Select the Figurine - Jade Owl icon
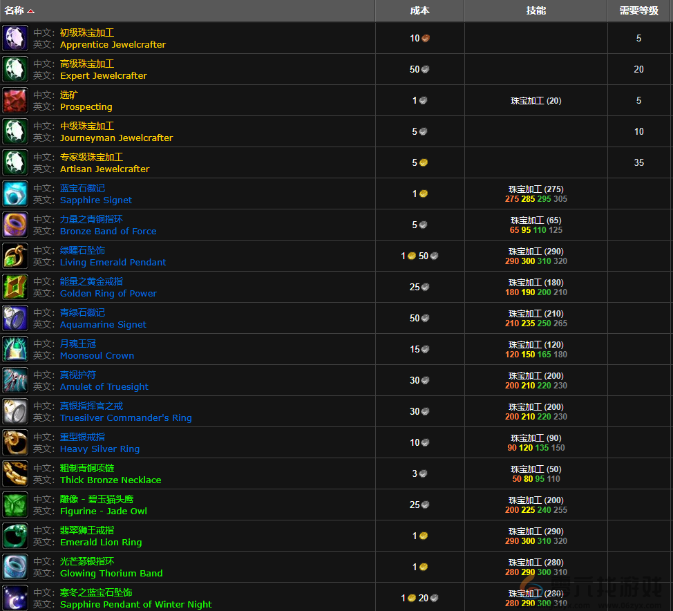Viewport: 673px width, 611px height. click(15, 505)
